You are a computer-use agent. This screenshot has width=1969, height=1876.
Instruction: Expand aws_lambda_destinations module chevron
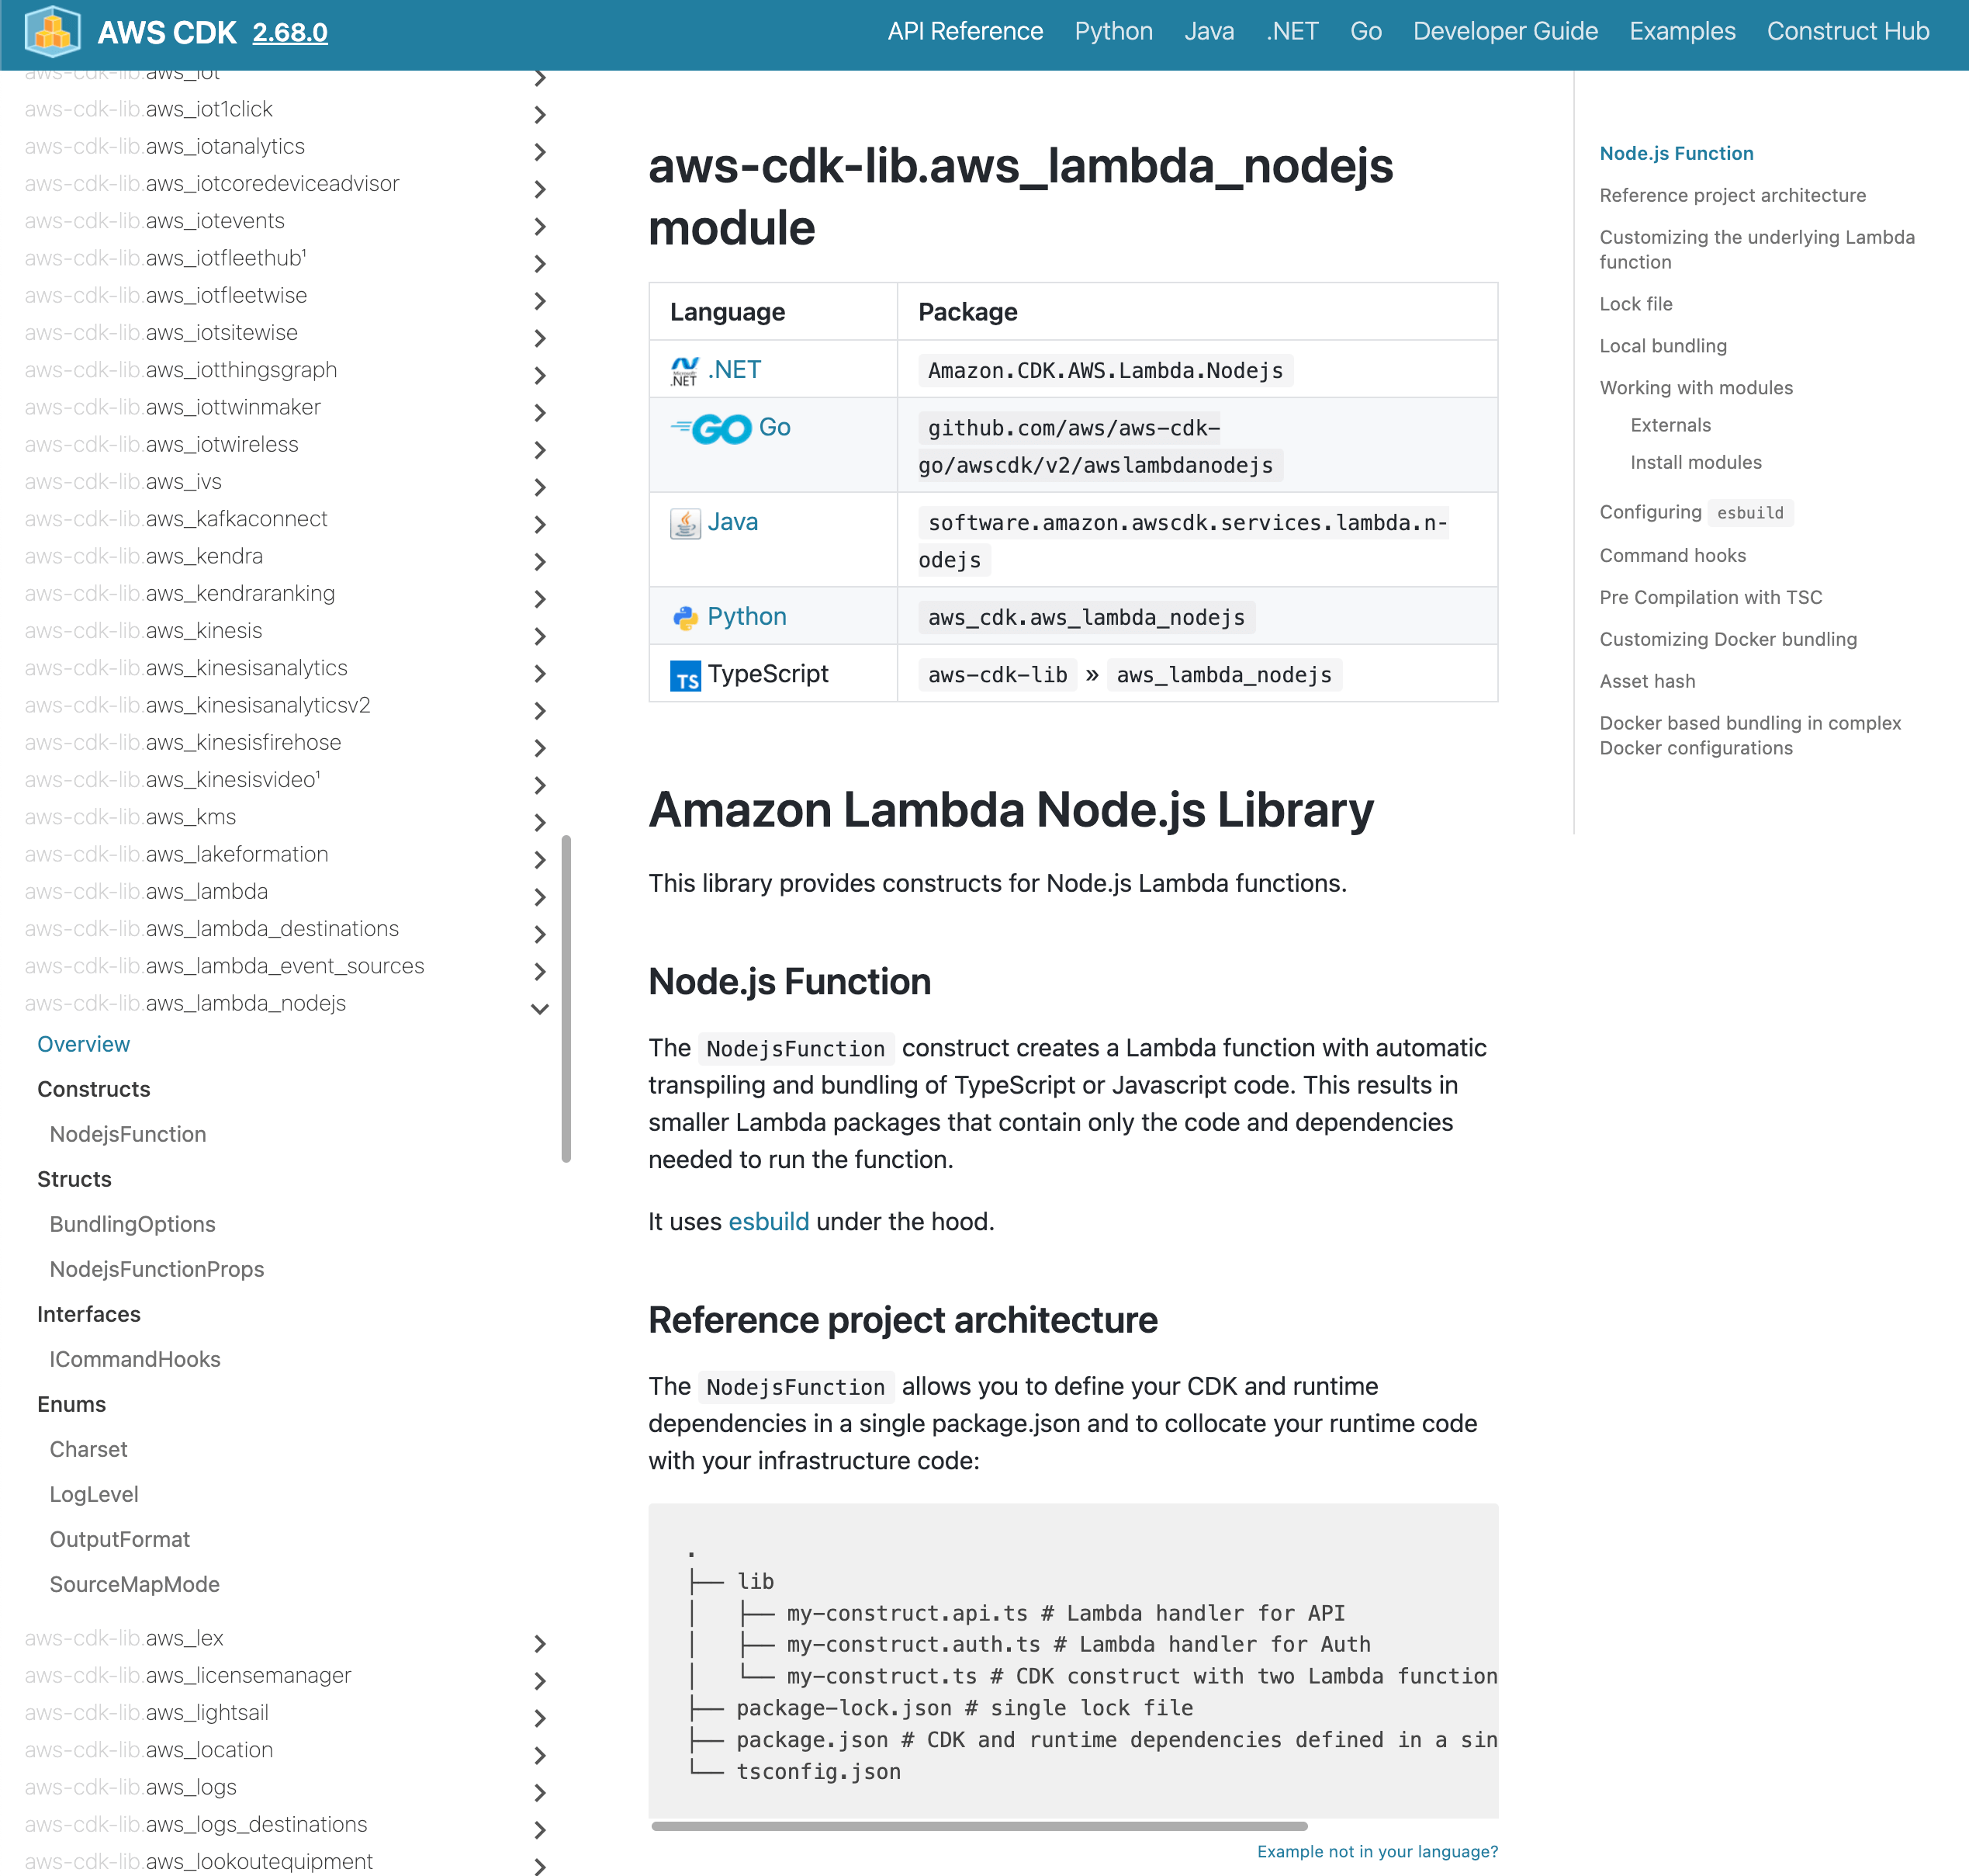540,934
